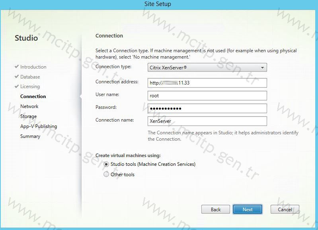
Task: Select the App-V Publishing step
Action: pos(39,126)
